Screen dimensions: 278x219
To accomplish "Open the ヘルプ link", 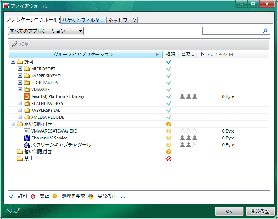I will tap(12, 211).
